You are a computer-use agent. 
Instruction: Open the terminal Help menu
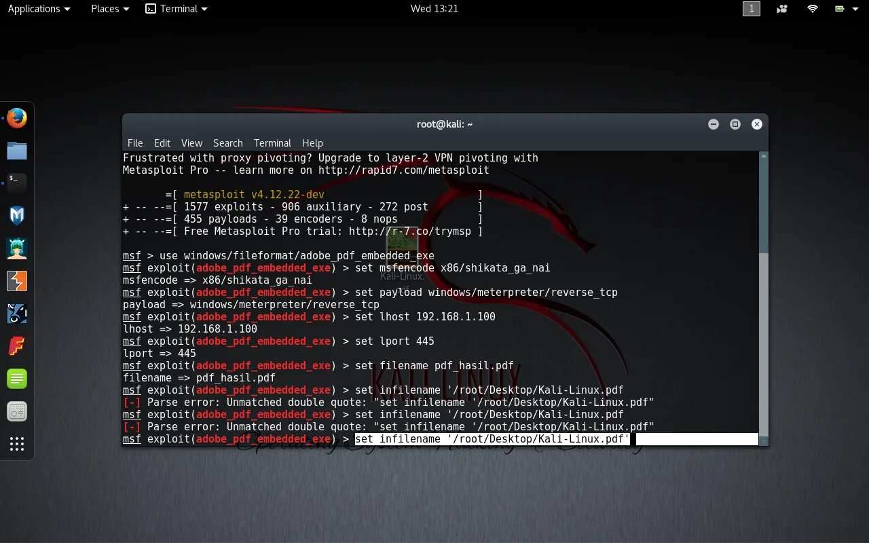312,143
